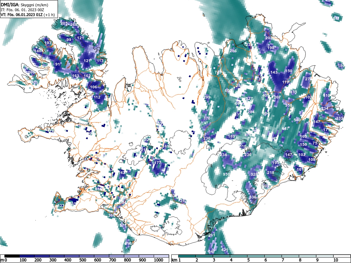Click the visibility value 811 on the map

point(336,18)
